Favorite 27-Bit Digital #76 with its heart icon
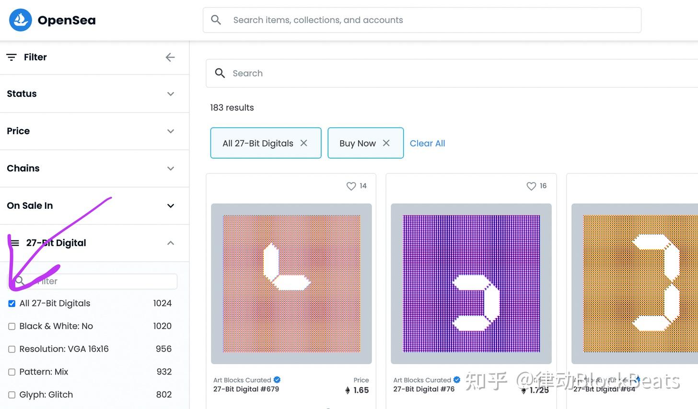The image size is (698, 409). click(531, 186)
